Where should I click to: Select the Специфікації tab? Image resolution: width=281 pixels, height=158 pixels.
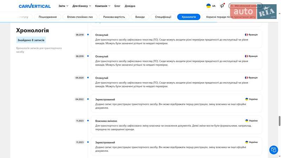[163, 17]
